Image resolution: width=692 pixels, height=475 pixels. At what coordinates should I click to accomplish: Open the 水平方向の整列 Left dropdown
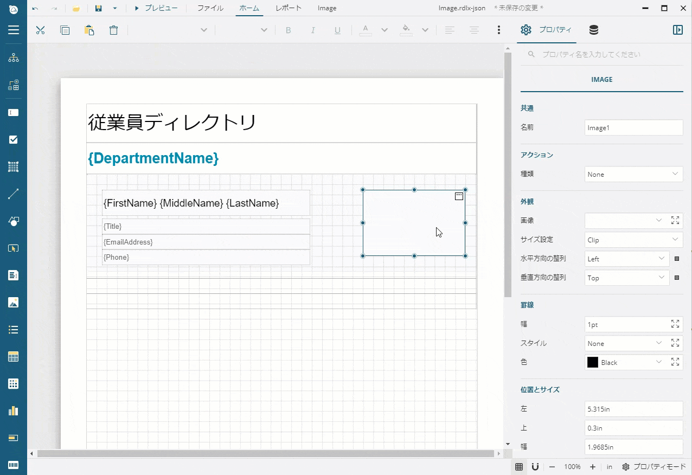[x=626, y=259]
